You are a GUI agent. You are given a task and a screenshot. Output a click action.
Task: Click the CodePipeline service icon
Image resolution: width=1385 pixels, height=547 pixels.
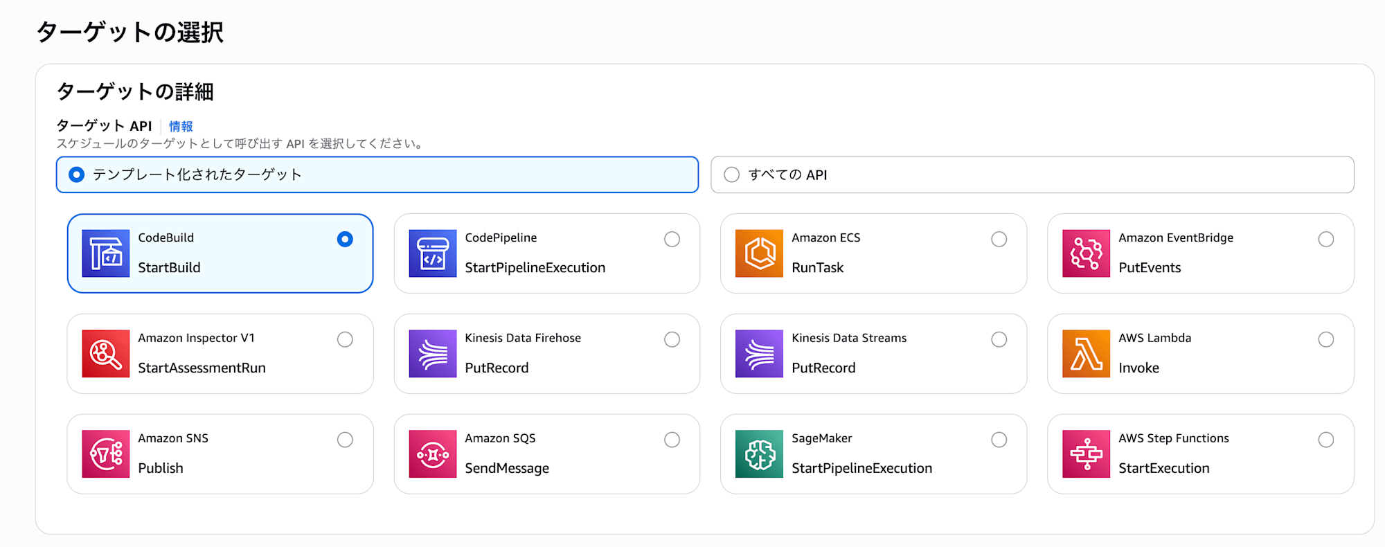click(433, 253)
